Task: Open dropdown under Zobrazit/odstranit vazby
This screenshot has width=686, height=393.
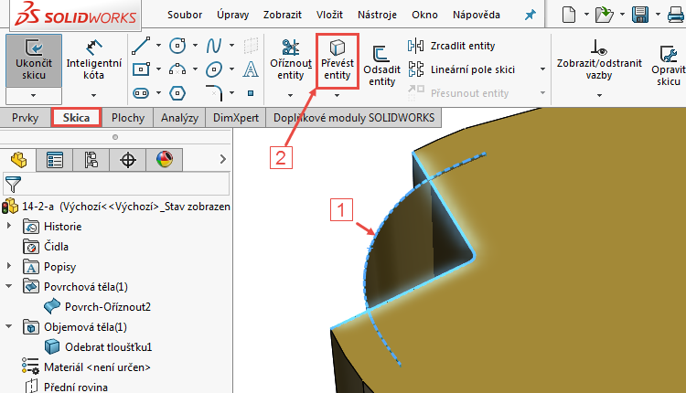Action: pyautogui.click(x=599, y=95)
